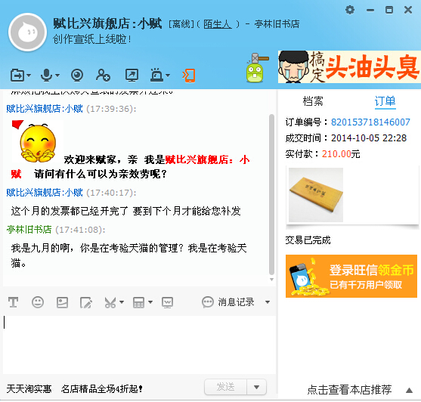The width and height of the screenshot is (421, 402).
Task: Open the microphone options dropdown arrow
Action: click(57, 75)
